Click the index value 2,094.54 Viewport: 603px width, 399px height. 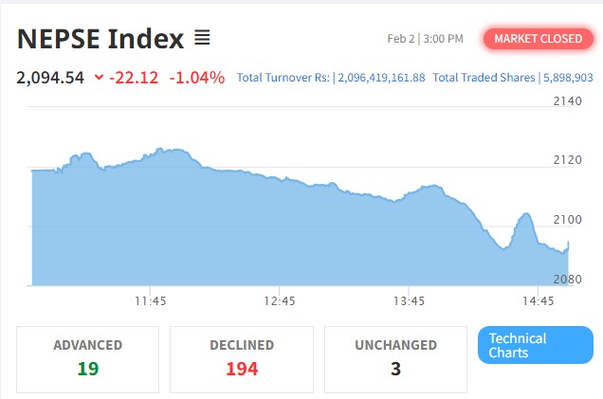51,77
